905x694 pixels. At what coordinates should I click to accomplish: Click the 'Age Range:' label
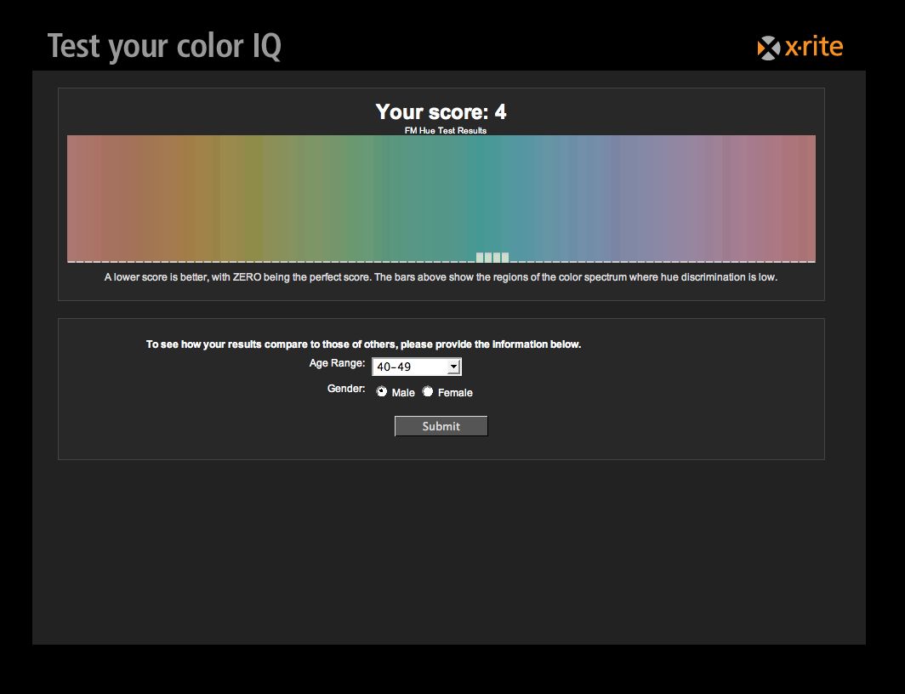337,363
